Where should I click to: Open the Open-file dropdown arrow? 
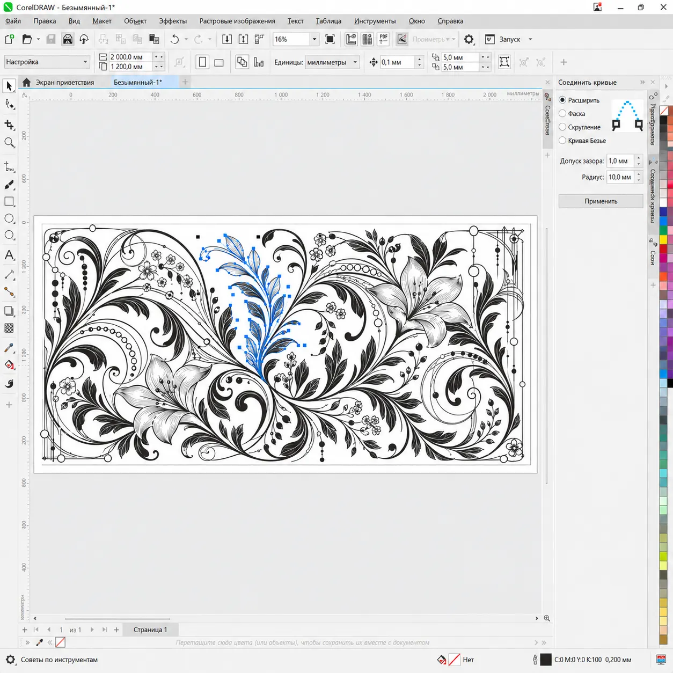(39, 39)
